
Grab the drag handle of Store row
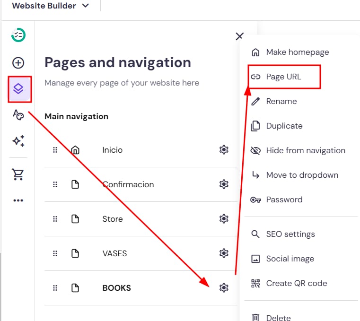(55, 219)
